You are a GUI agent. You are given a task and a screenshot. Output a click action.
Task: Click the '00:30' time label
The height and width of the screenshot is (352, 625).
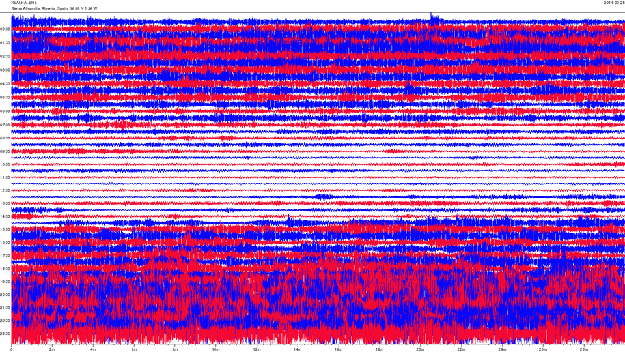click(5, 29)
